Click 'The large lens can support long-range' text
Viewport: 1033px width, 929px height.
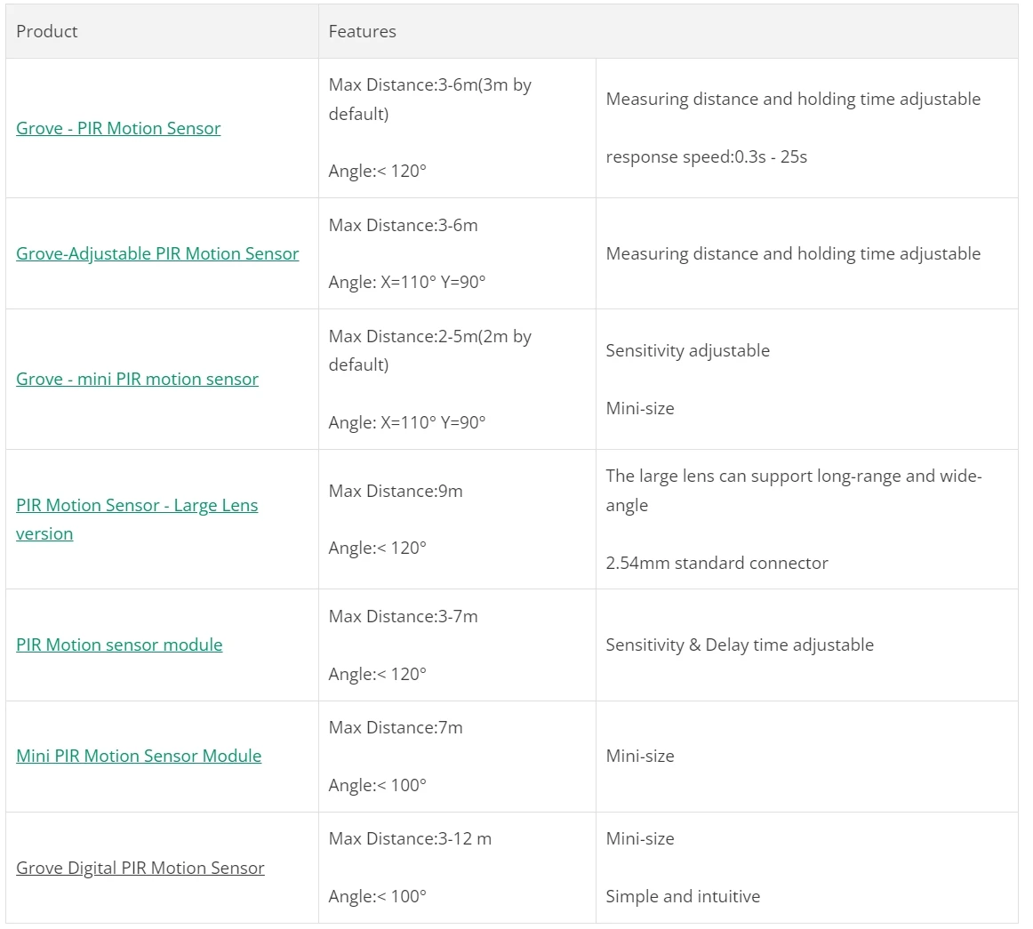pyautogui.click(x=752, y=477)
